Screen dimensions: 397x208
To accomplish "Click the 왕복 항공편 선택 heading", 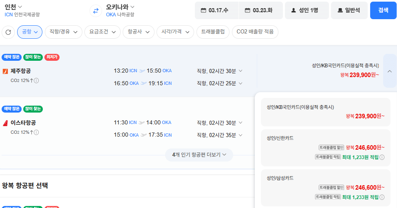I will [x=25, y=186].
